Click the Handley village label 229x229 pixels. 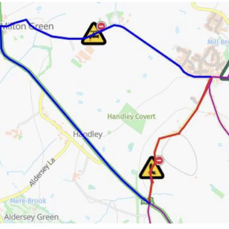(88, 134)
